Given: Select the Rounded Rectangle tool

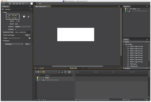Looking at the screenshot, I should (x=17, y=4).
